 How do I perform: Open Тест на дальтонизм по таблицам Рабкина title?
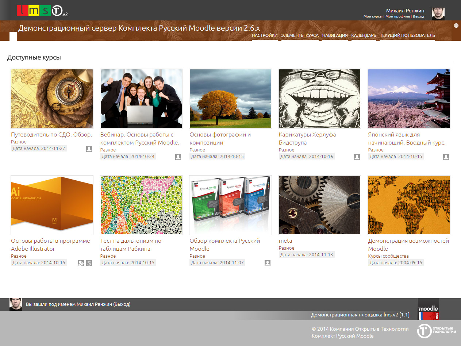(x=131, y=245)
